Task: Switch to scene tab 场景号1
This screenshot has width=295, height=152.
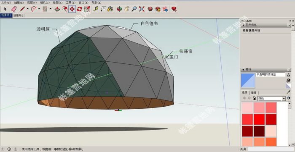Action: click(x=6, y=16)
